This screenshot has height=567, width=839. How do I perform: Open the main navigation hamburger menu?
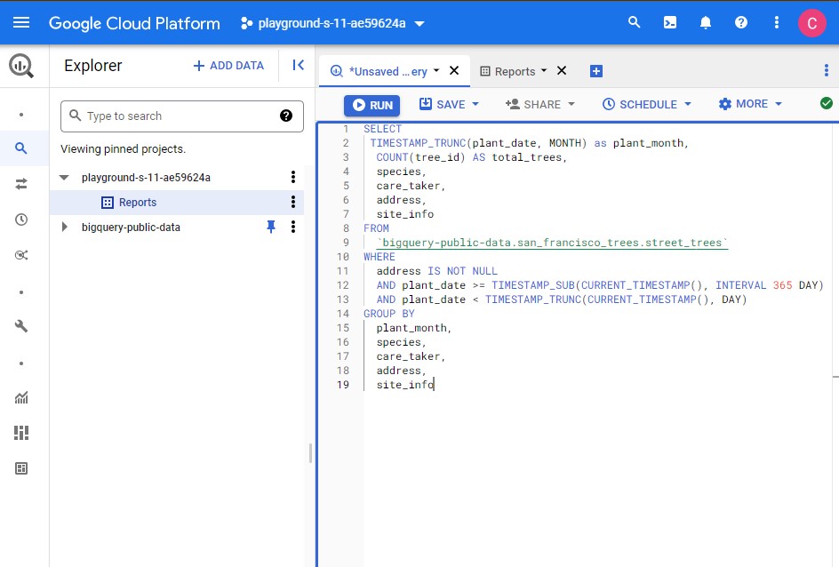[21, 22]
